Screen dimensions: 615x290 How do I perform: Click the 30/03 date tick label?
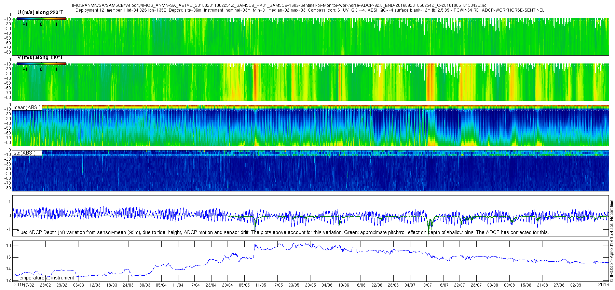(x=145, y=285)
